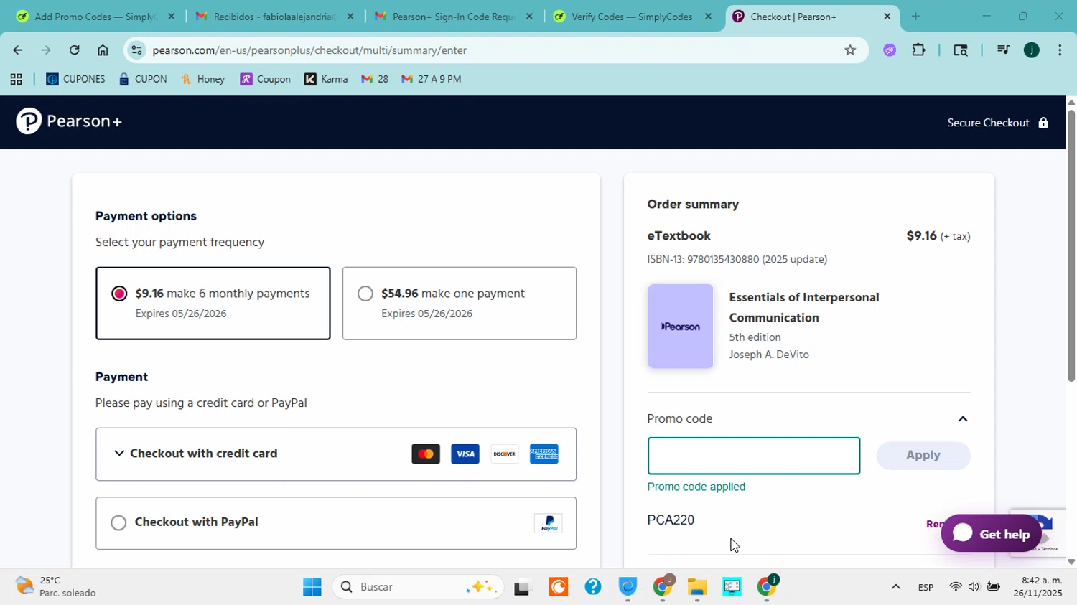Viewport: 1077px width, 605px height.
Task: Open Karma bookmark
Action: [326, 80]
